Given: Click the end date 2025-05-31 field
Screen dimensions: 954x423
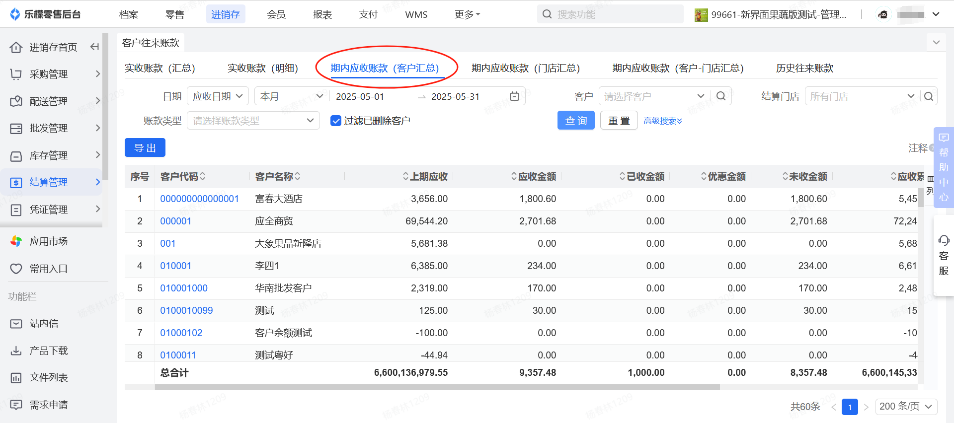Looking at the screenshot, I should [x=456, y=96].
